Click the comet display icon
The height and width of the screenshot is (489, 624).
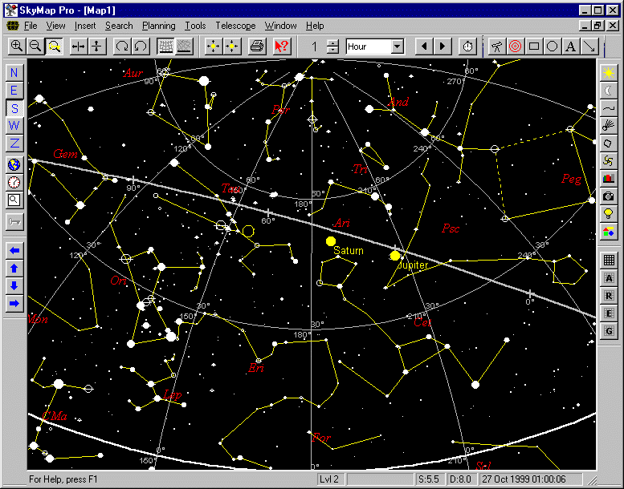click(x=609, y=125)
